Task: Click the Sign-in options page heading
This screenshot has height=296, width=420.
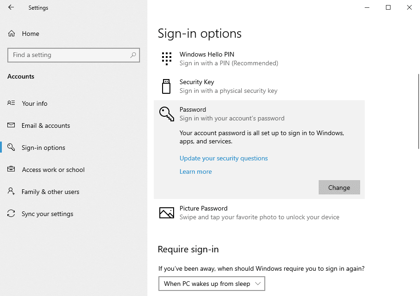Action: pos(199,34)
